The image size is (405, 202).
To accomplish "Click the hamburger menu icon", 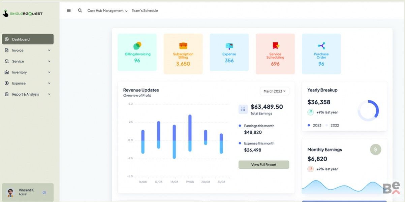I will pyautogui.click(x=69, y=10).
